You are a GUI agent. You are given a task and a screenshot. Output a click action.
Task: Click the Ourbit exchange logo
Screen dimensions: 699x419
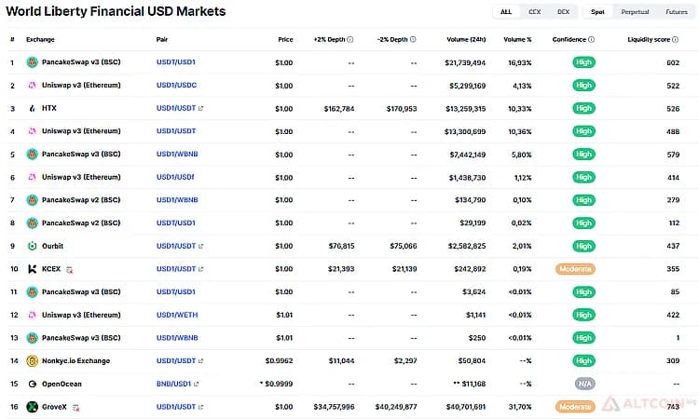(x=32, y=246)
